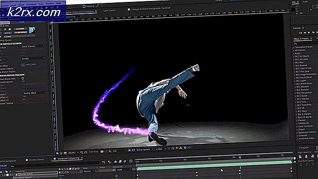The height and width of the screenshot is (179, 318).
Task: Click the emitter position value 960, 540
Action: (31, 65)
